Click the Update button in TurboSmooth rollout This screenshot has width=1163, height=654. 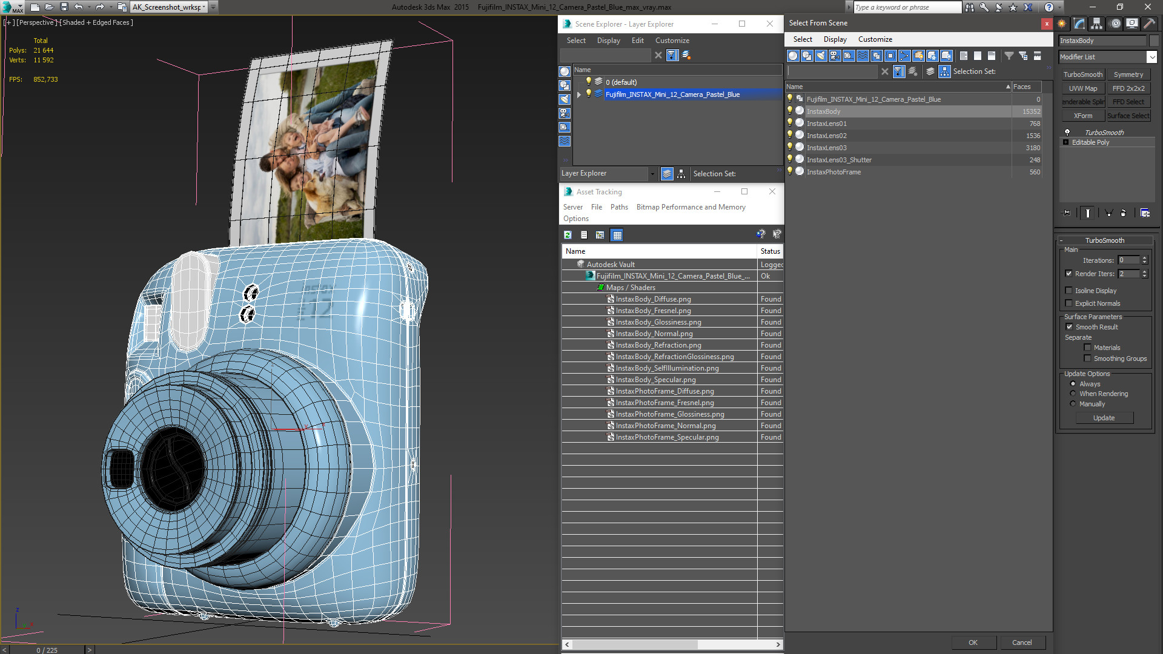[x=1104, y=418]
